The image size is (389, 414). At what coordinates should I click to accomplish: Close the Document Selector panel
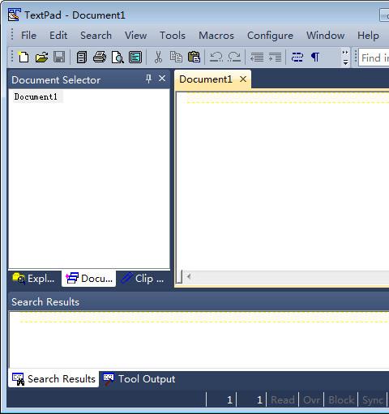[162, 79]
